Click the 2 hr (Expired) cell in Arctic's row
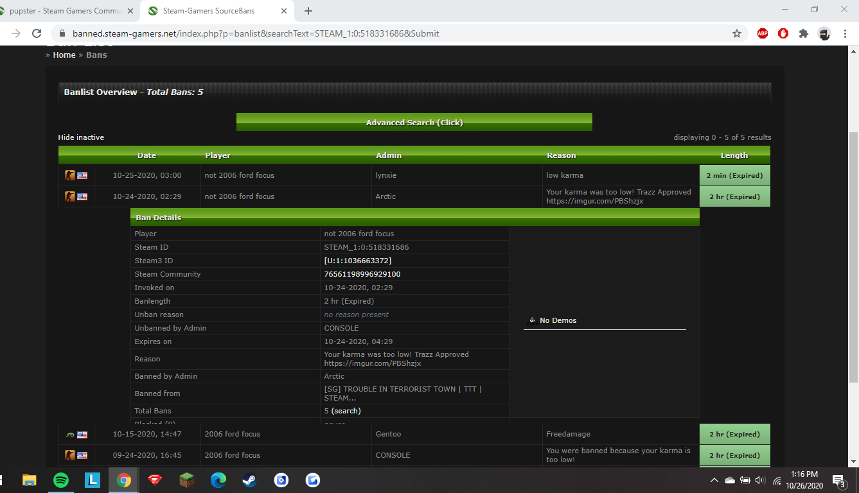The width and height of the screenshot is (859, 493). click(x=734, y=196)
